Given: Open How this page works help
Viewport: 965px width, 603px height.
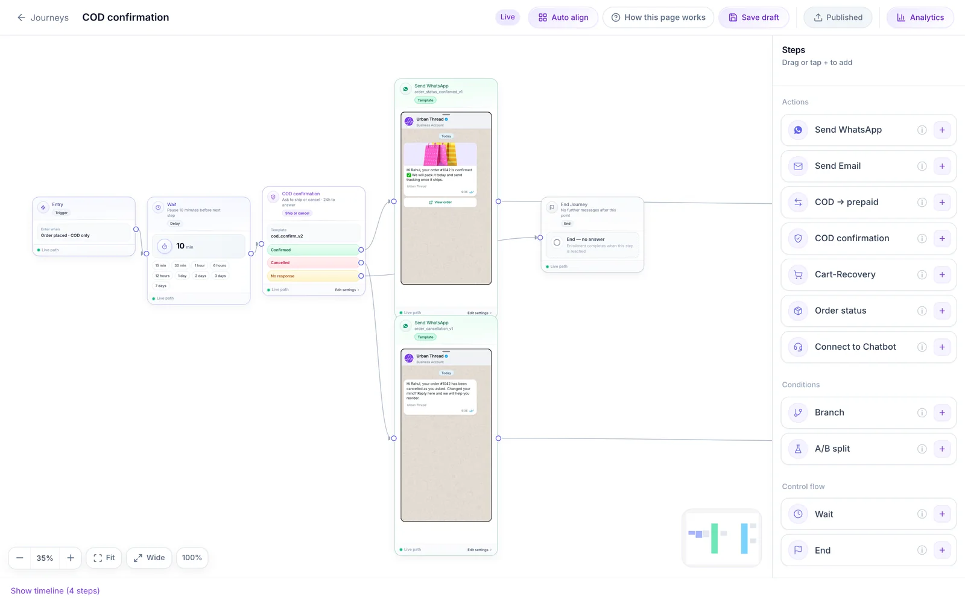Looking at the screenshot, I should coord(658,17).
